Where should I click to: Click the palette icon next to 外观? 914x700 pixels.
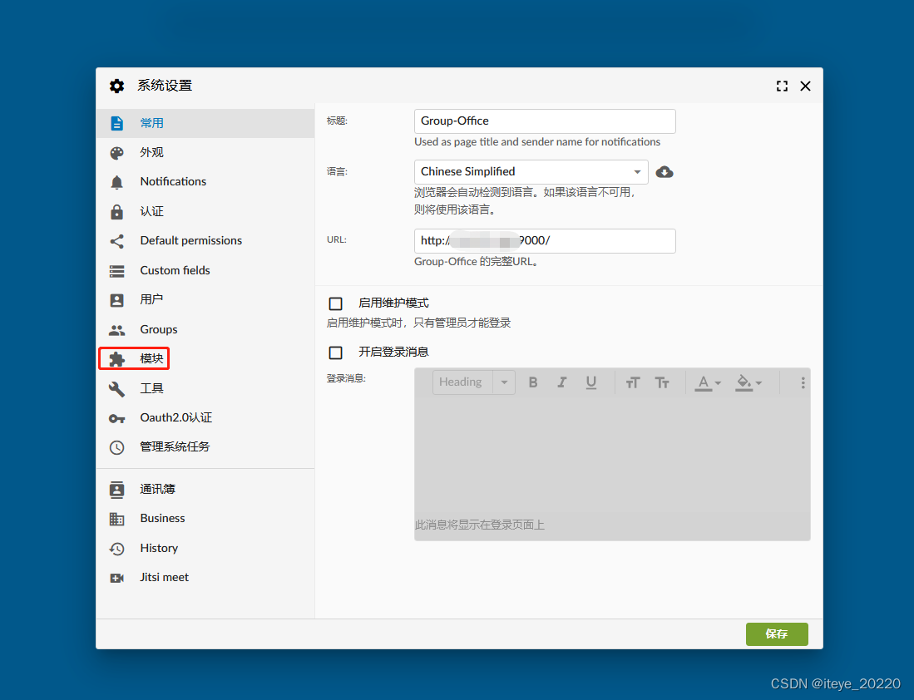point(116,153)
